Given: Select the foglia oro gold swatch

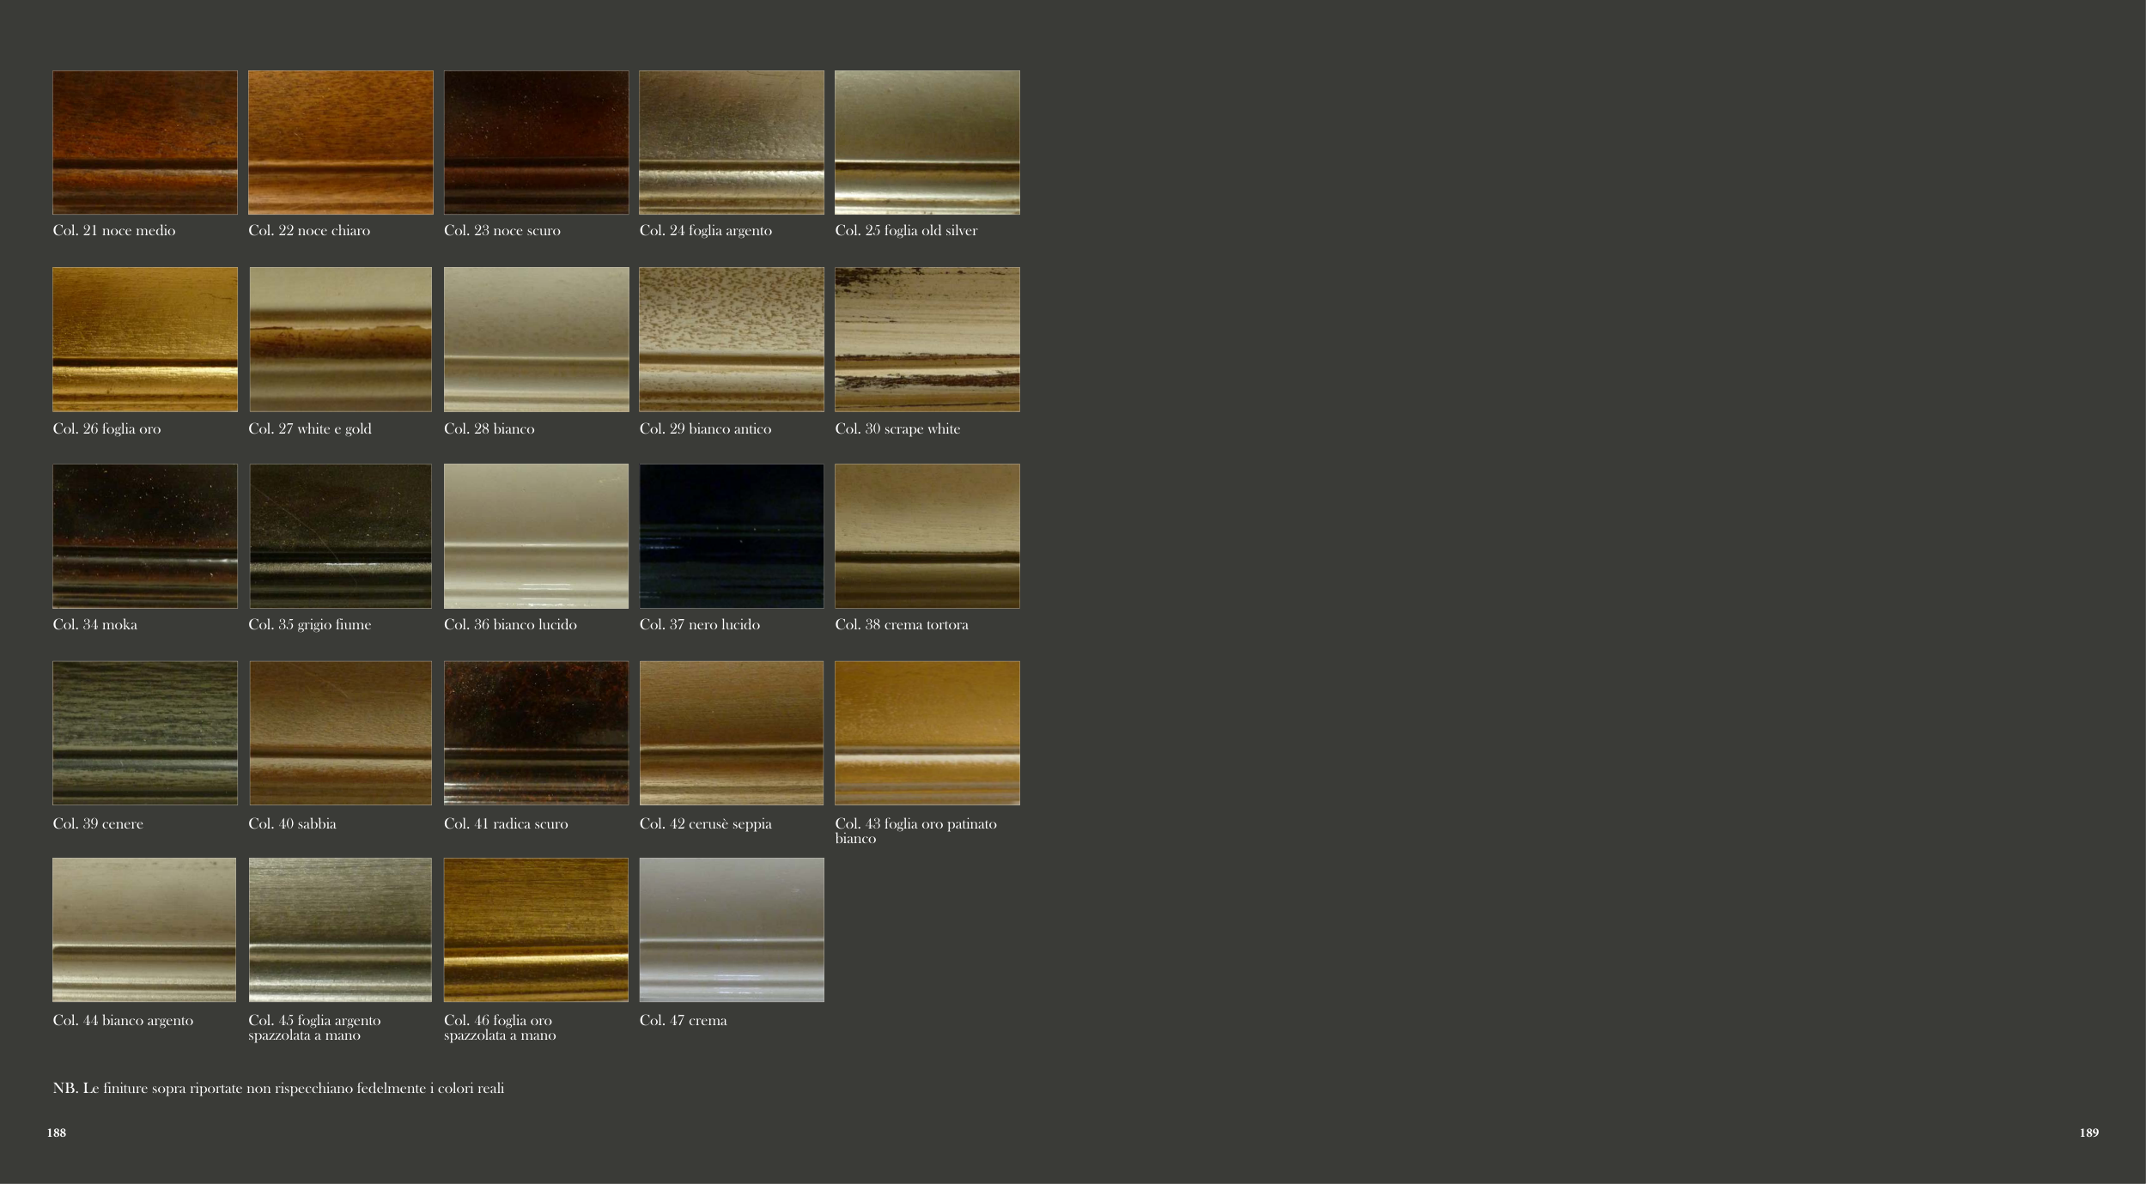Looking at the screenshot, I should [144, 339].
